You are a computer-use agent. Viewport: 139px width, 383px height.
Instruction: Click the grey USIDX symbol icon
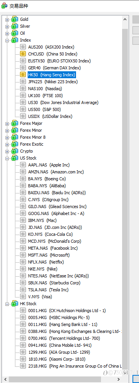click(x=23, y=116)
